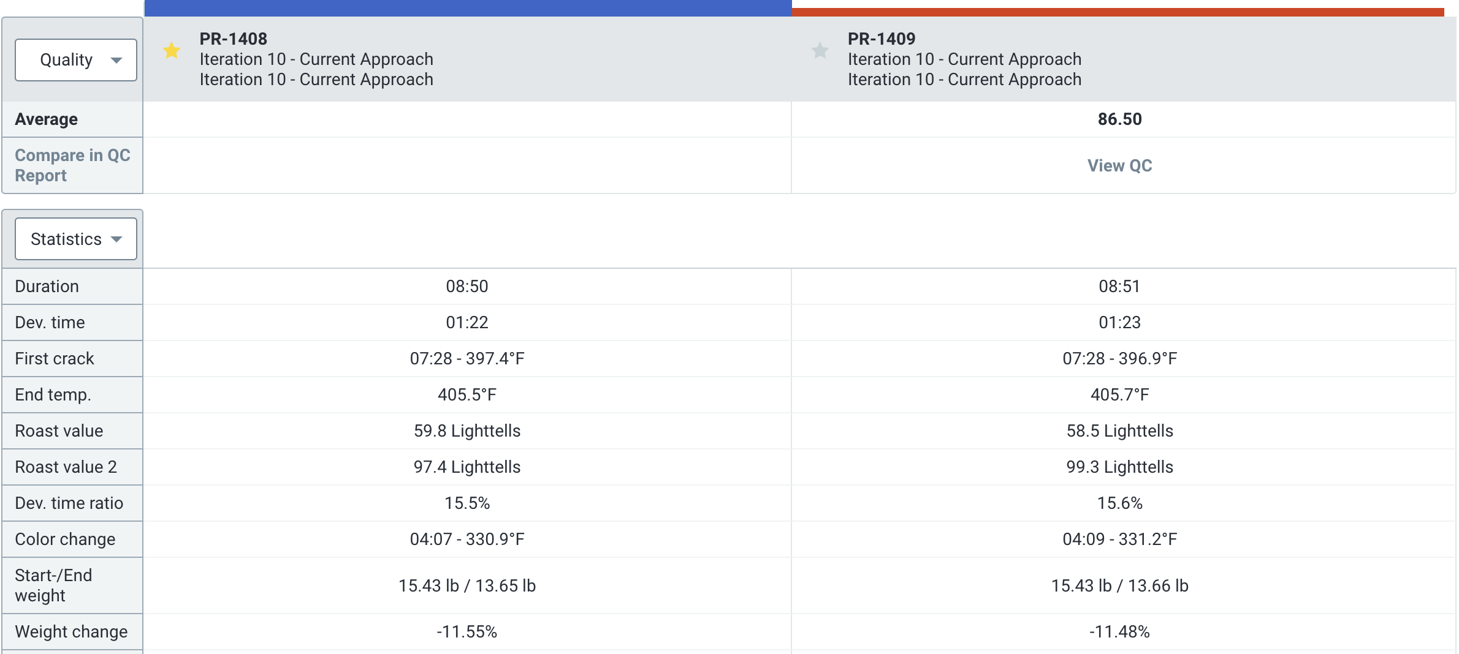The width and height of the screenshot is (1459, 654).
Task: Select the 58.5 Lighttells roast value
Action: pyautogui.click(x=1119, y=431)
